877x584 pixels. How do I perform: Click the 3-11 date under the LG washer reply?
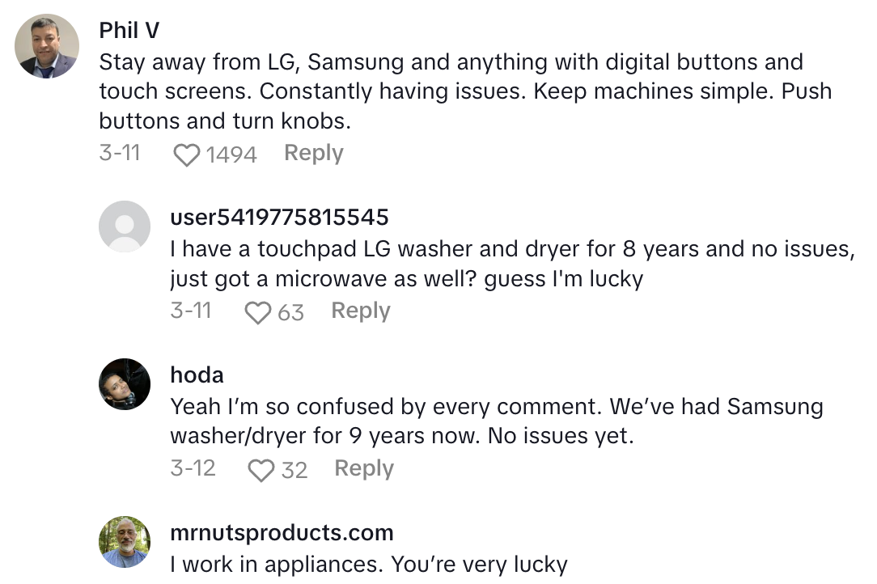pos(191,311)
